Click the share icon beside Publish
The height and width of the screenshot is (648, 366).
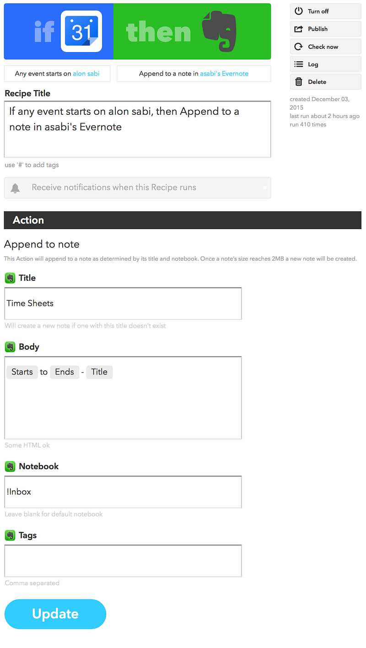click(299, 29)
